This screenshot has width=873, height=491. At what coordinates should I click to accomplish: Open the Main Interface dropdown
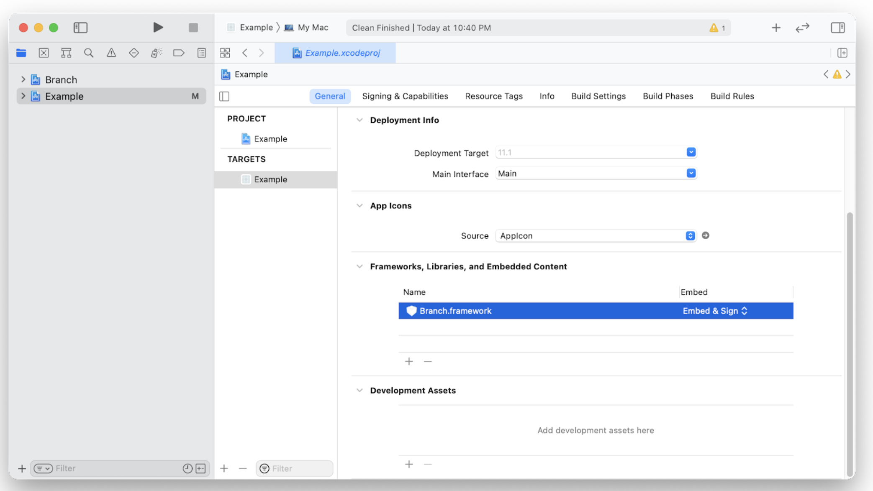point(691,173)
